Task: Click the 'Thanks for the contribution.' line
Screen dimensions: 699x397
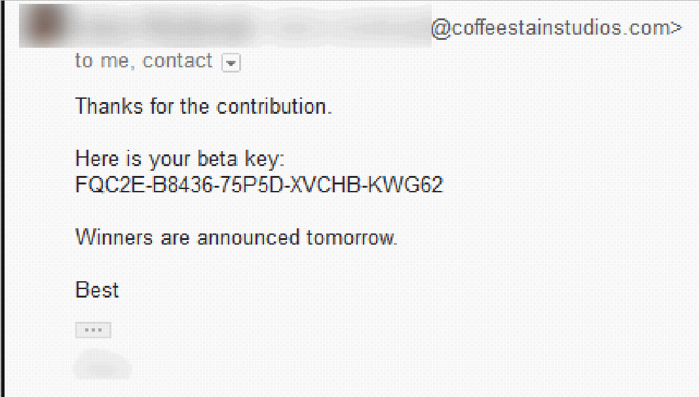Action: pos(204,107)
